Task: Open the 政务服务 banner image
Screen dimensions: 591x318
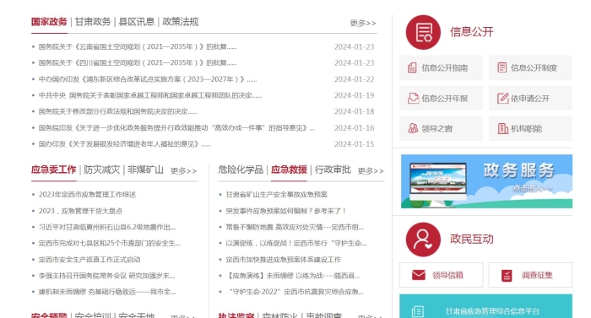Action: click(x=486, y=181)
